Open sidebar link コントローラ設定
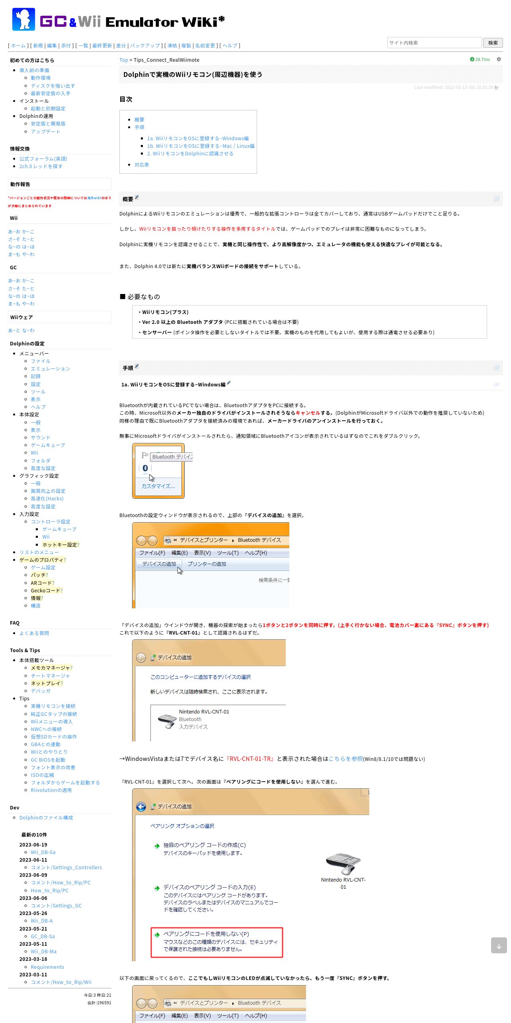 [51, 522]
